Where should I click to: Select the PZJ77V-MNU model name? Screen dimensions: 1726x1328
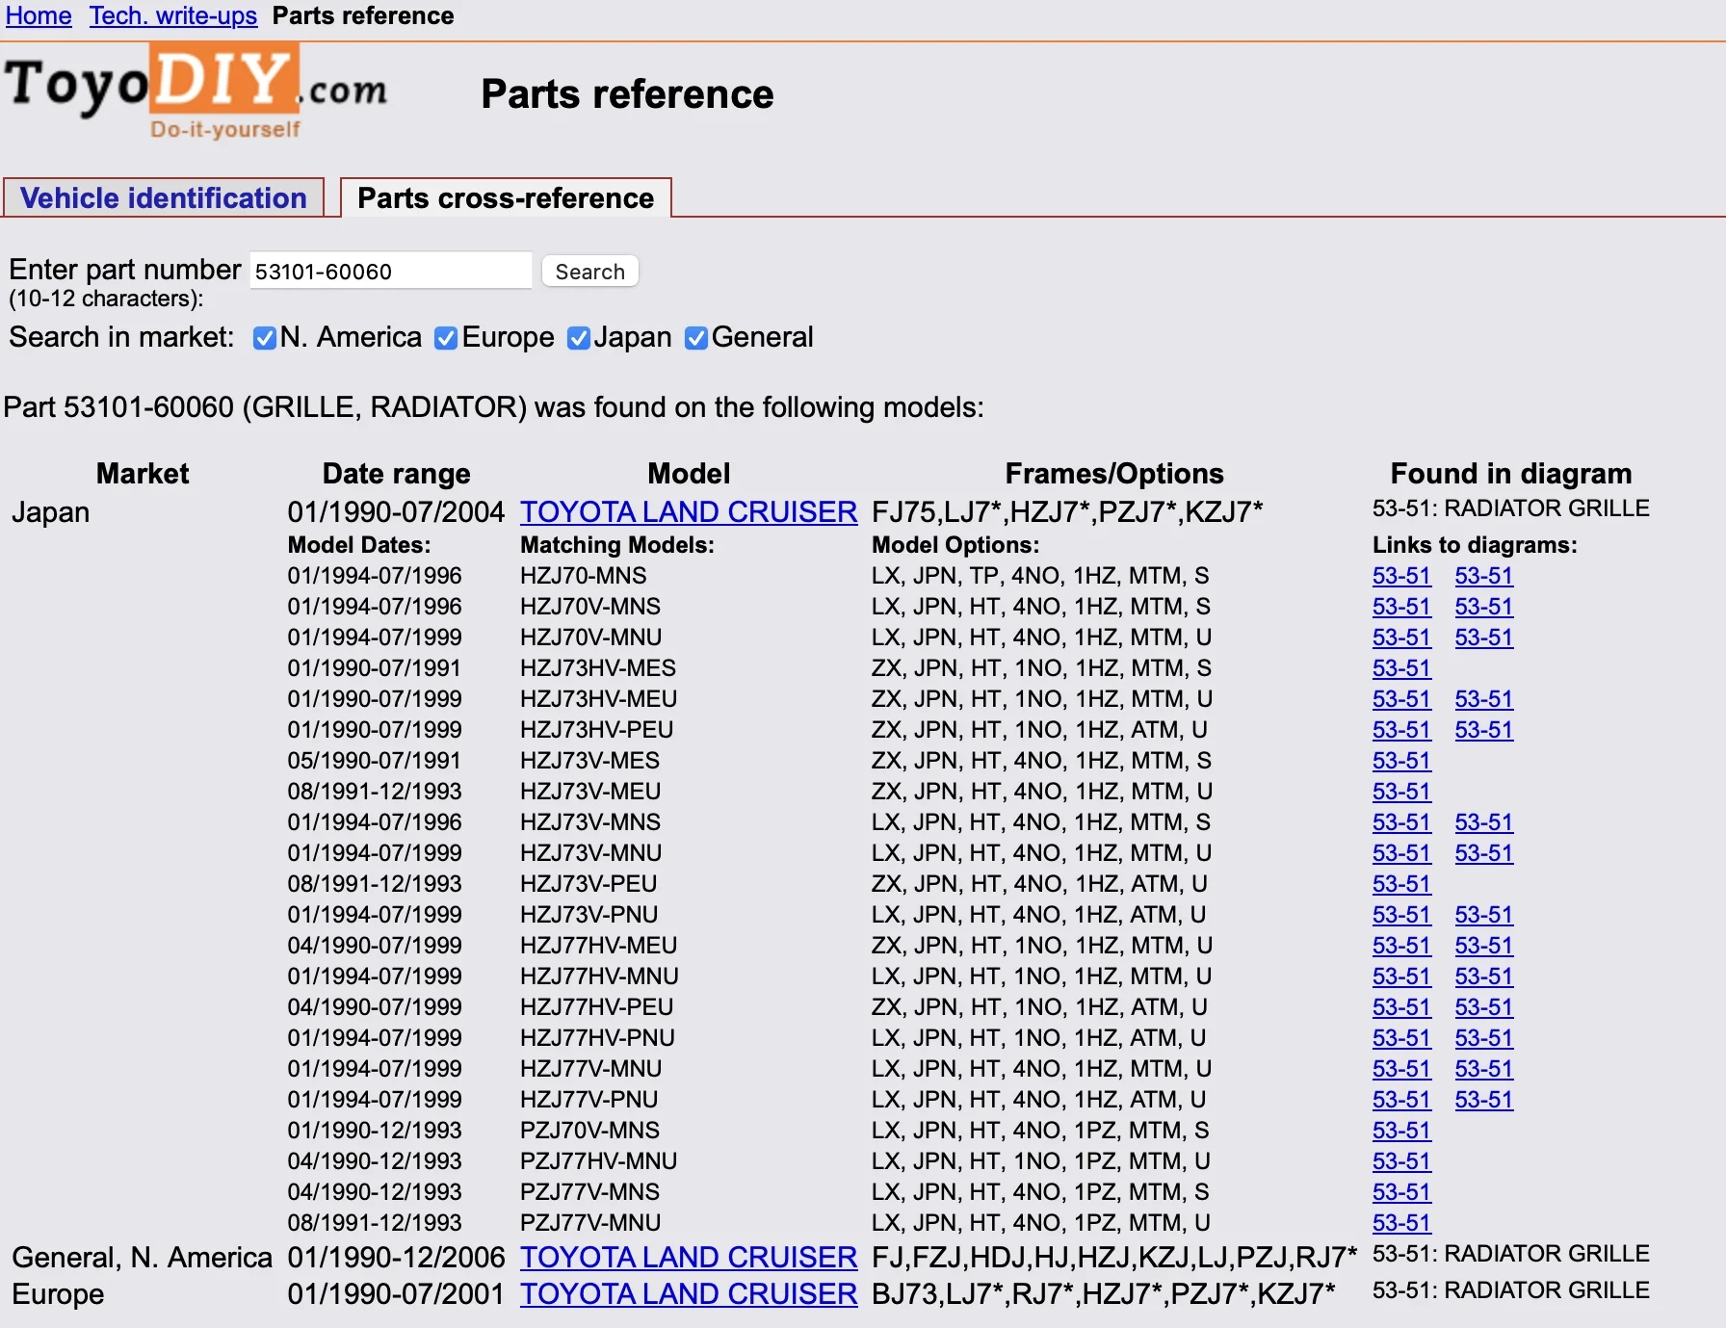pos(590,1223)
